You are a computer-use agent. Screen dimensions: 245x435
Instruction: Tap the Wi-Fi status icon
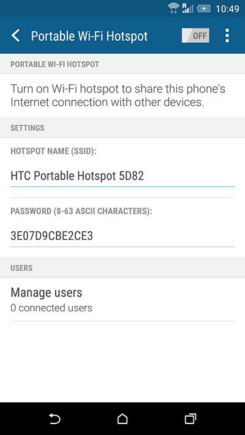point(174,8)
